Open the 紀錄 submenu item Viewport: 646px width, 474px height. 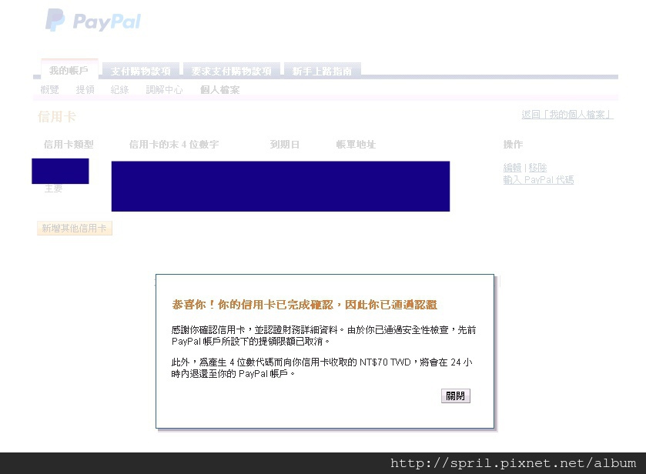click(120, 90)
